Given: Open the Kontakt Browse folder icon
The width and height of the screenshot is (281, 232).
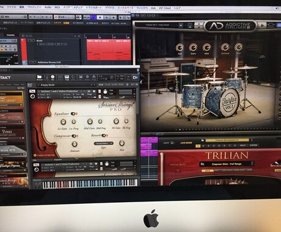Looking at the screenshot, I should click(40, 78).
